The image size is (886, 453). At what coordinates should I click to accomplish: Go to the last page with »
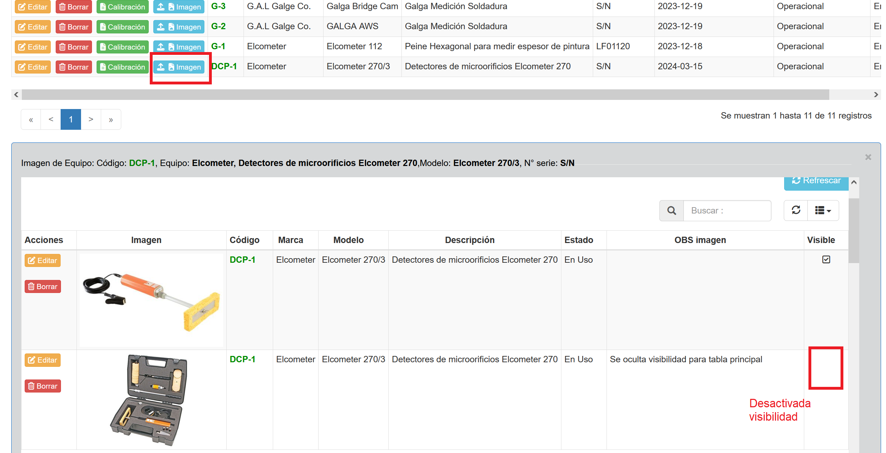(111, 120)
